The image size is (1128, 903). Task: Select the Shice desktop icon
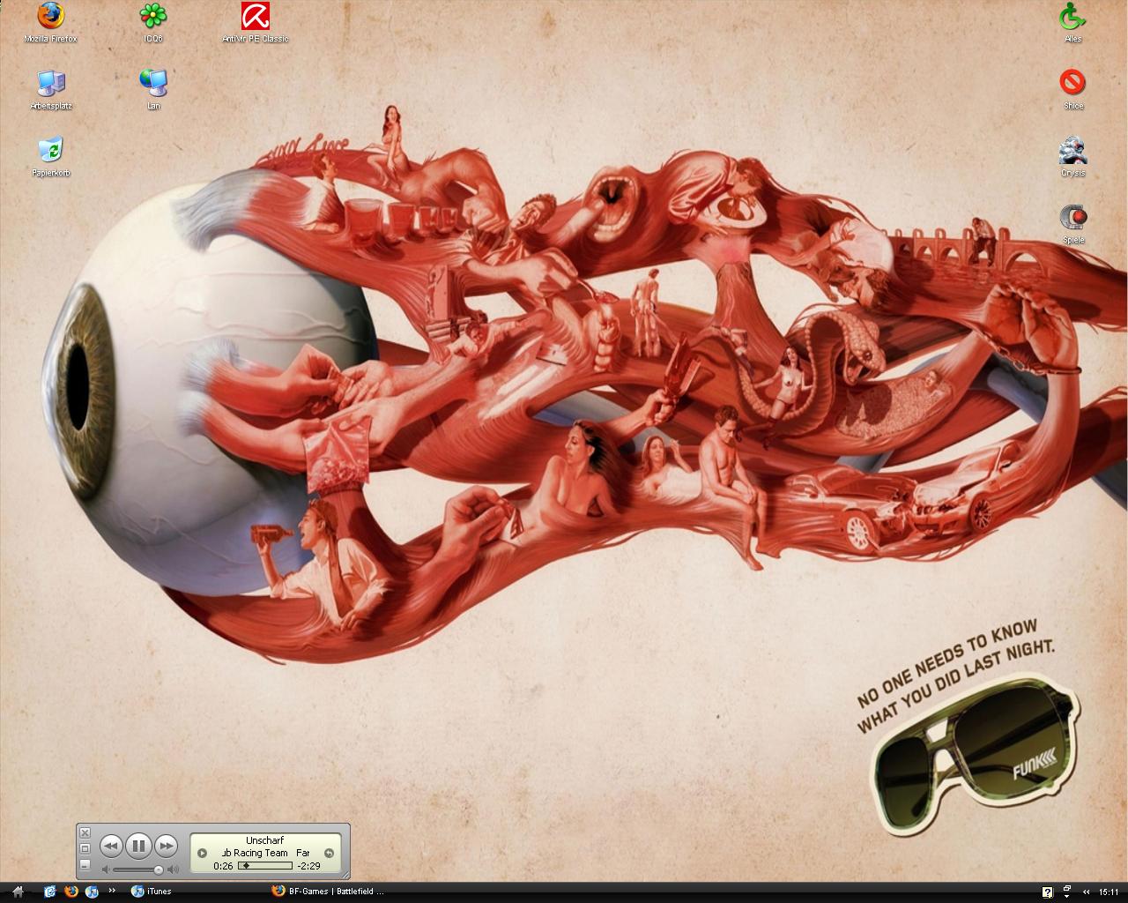[1072, 90]
